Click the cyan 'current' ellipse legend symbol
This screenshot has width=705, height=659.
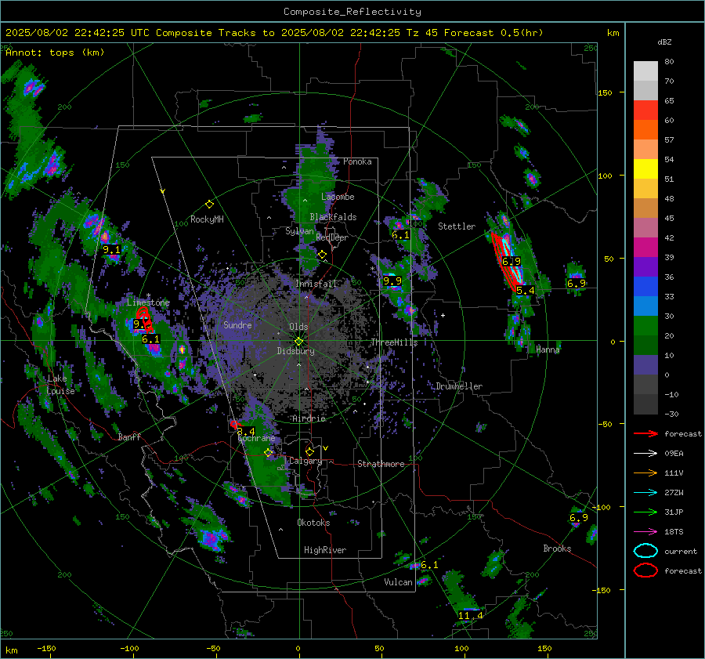tap(645, 551)
